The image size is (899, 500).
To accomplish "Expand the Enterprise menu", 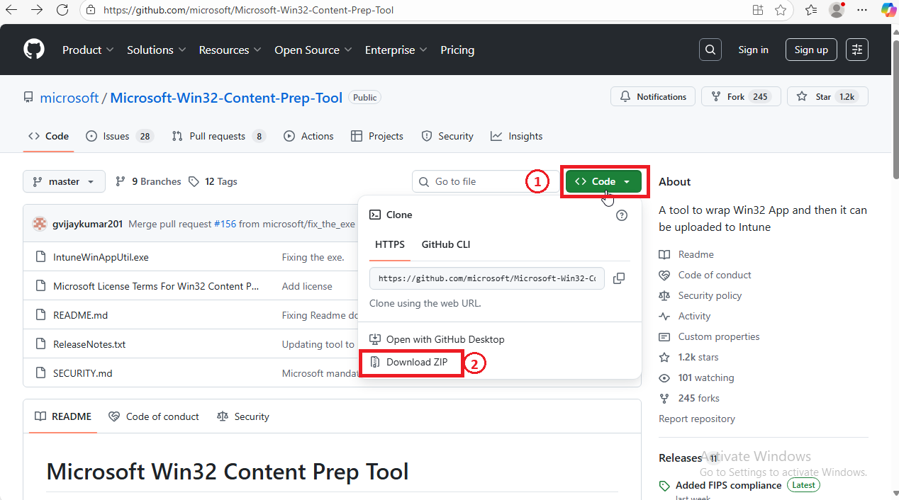I will [396, 50].
